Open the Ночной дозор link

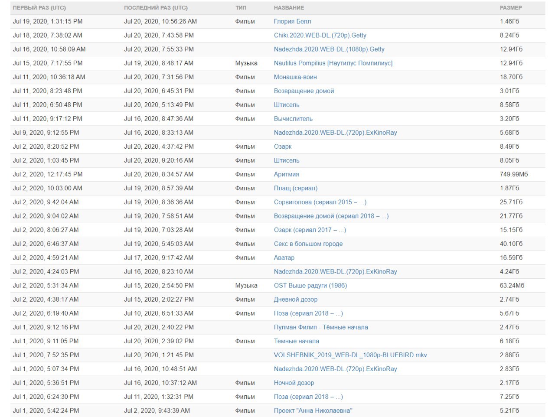(294, 382)
